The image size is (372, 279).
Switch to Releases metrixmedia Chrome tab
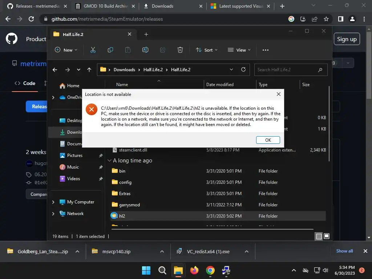point(37,6)
